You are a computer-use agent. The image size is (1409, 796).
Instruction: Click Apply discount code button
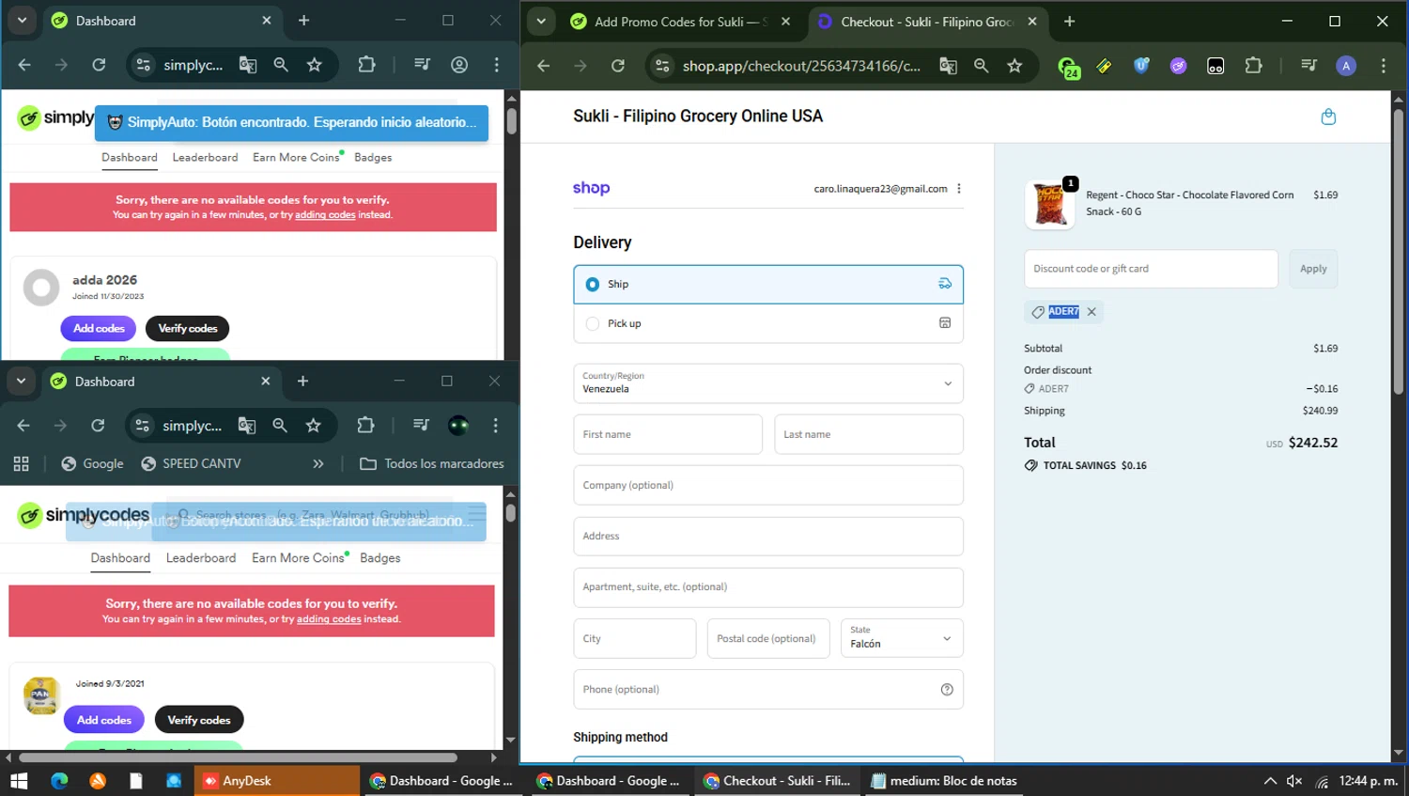(1313, 269)
